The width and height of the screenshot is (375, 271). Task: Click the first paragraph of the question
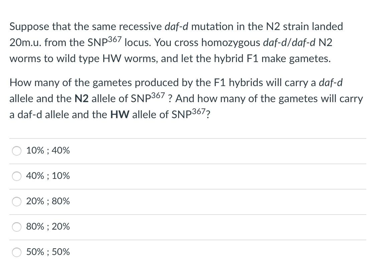coord(167,42)
